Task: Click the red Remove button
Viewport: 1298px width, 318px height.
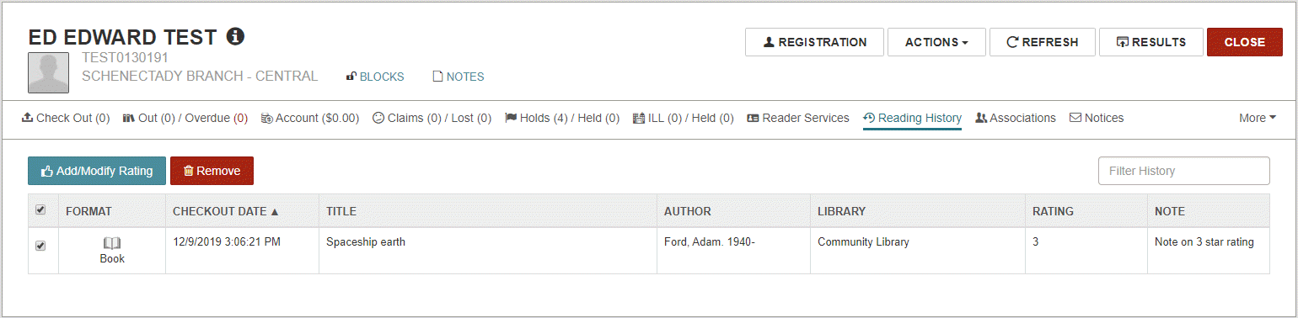Action: (x=212, y=171)
